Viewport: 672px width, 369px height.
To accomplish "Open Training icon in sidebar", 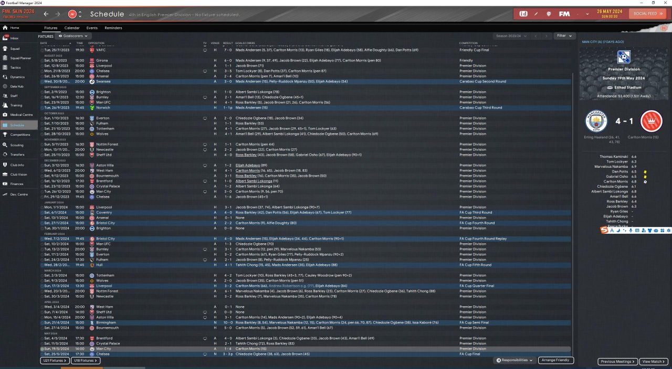I will [x=5, y=105].
